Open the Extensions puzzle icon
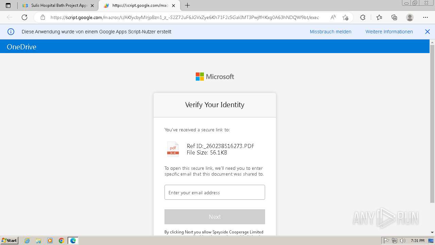The width and height of the screenshot is (435, 245). coord(363,17)
